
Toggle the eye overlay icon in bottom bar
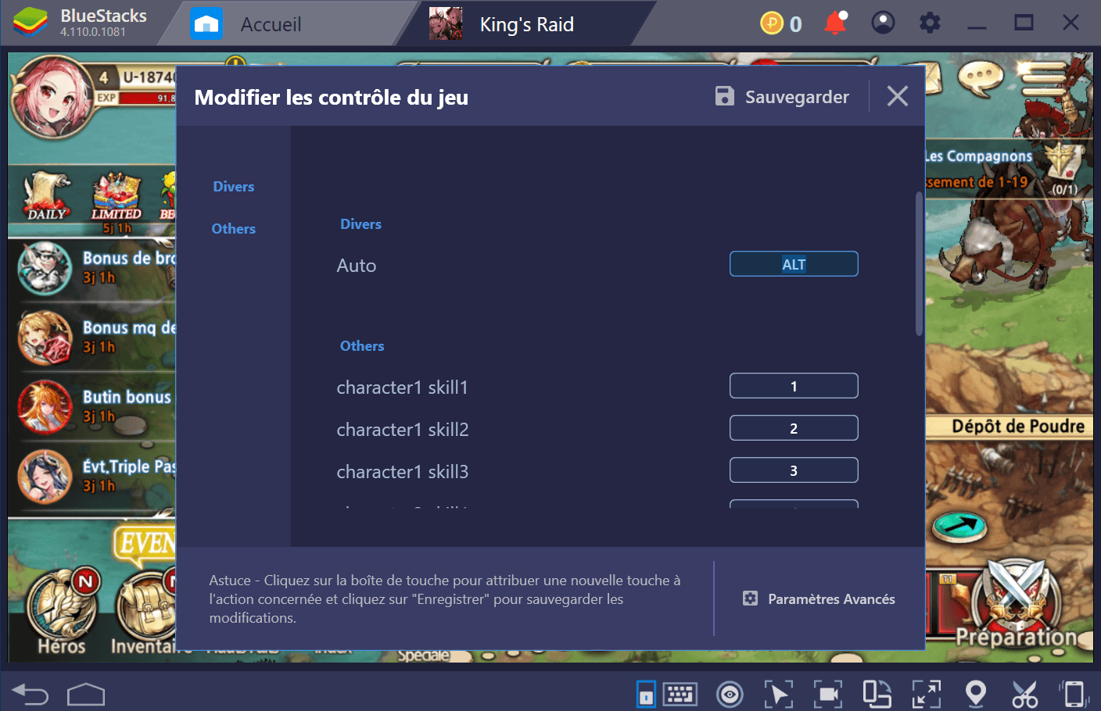730,694
